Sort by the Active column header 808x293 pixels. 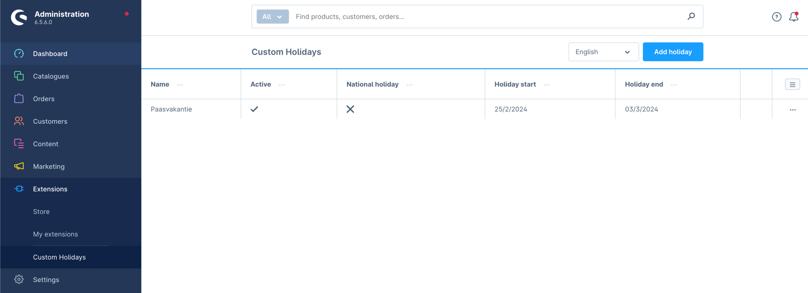(260, 84)
